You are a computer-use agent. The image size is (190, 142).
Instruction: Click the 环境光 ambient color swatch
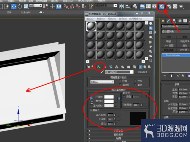tap(109, 97)
